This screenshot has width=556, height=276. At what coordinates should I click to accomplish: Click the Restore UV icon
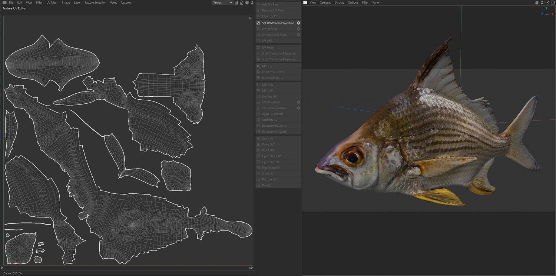[x=258, y=179]
